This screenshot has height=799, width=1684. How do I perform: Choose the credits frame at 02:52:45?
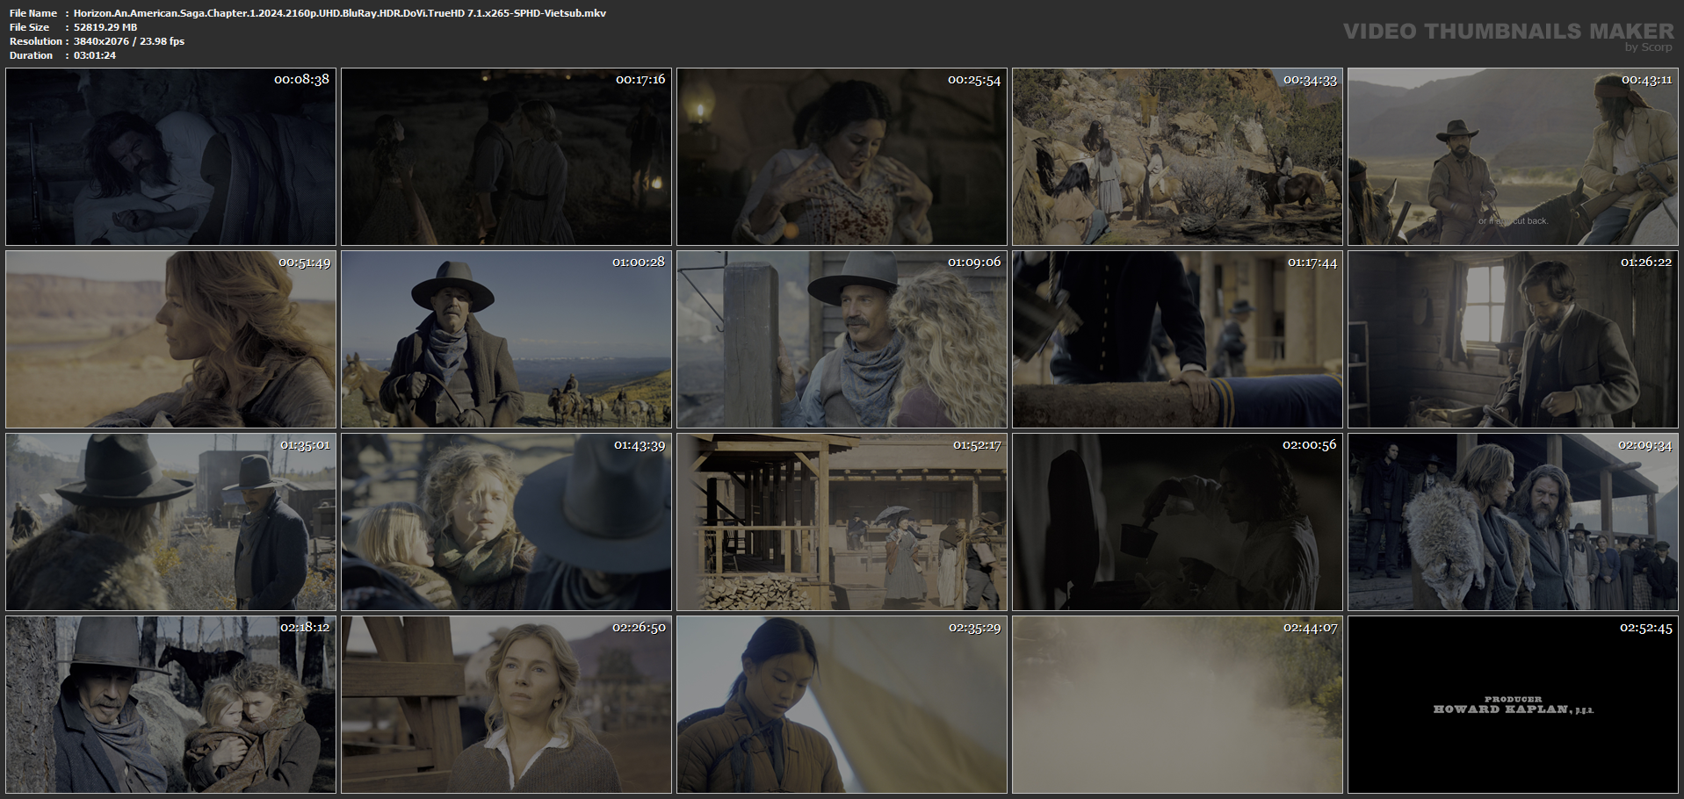tap(1513, 705)
